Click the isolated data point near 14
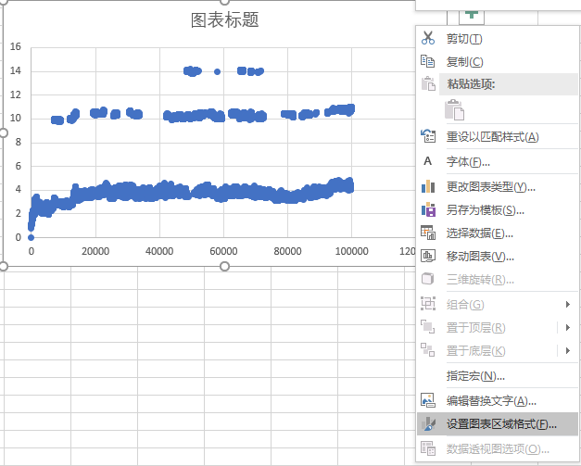The width and height of the screenshot is (581, 466). 218,71
